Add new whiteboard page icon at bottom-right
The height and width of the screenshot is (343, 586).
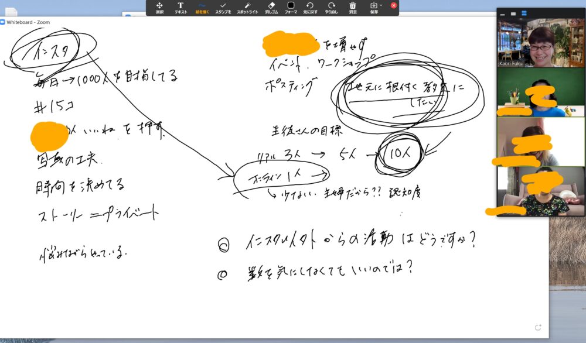point(538,328)
